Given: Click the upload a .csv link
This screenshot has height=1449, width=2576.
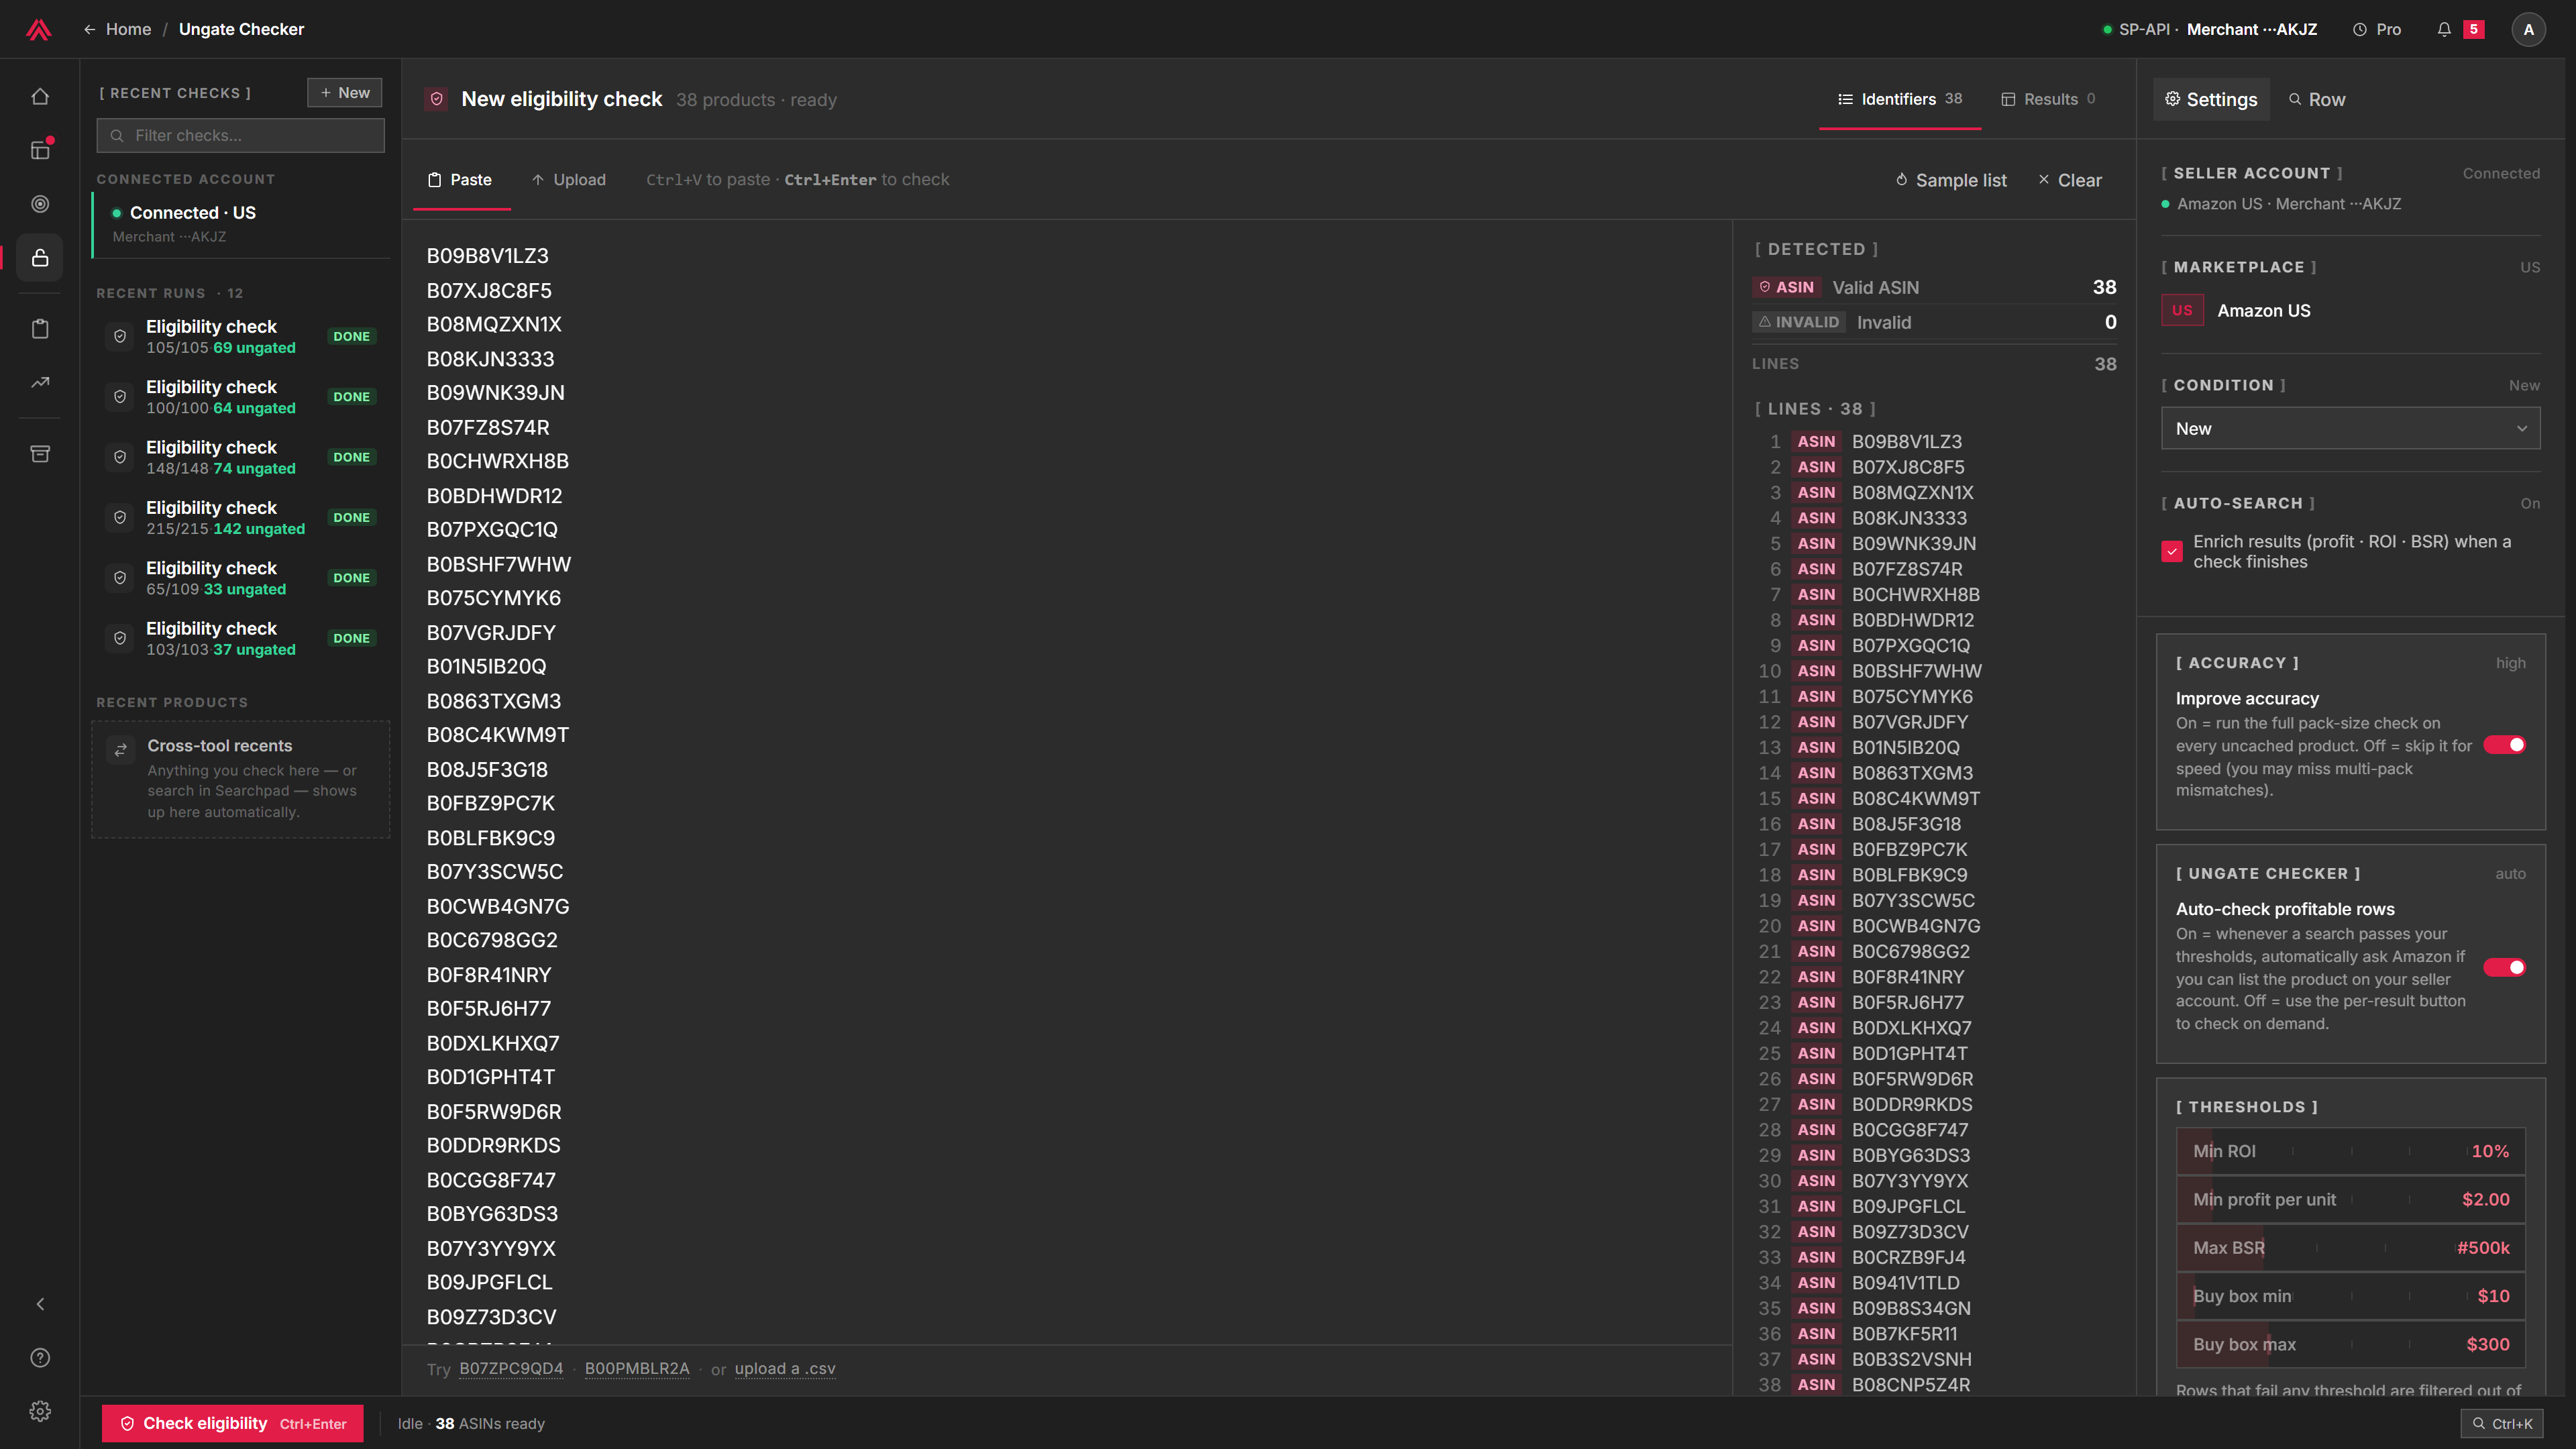Looking at the screenshot, I should (x=785, y=1368).
